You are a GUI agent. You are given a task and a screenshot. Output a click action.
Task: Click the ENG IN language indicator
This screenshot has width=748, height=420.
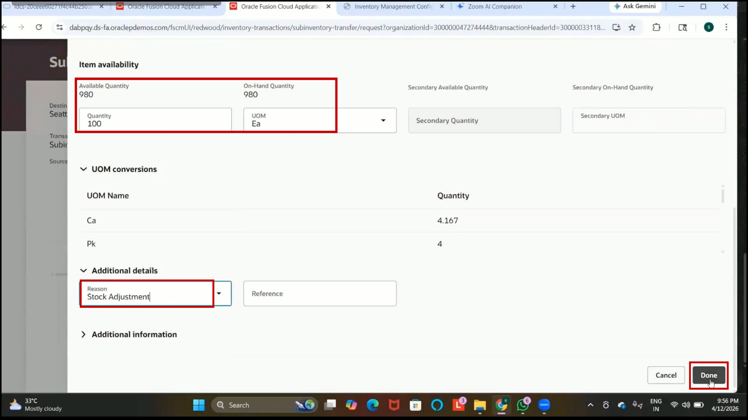[656, 405]
